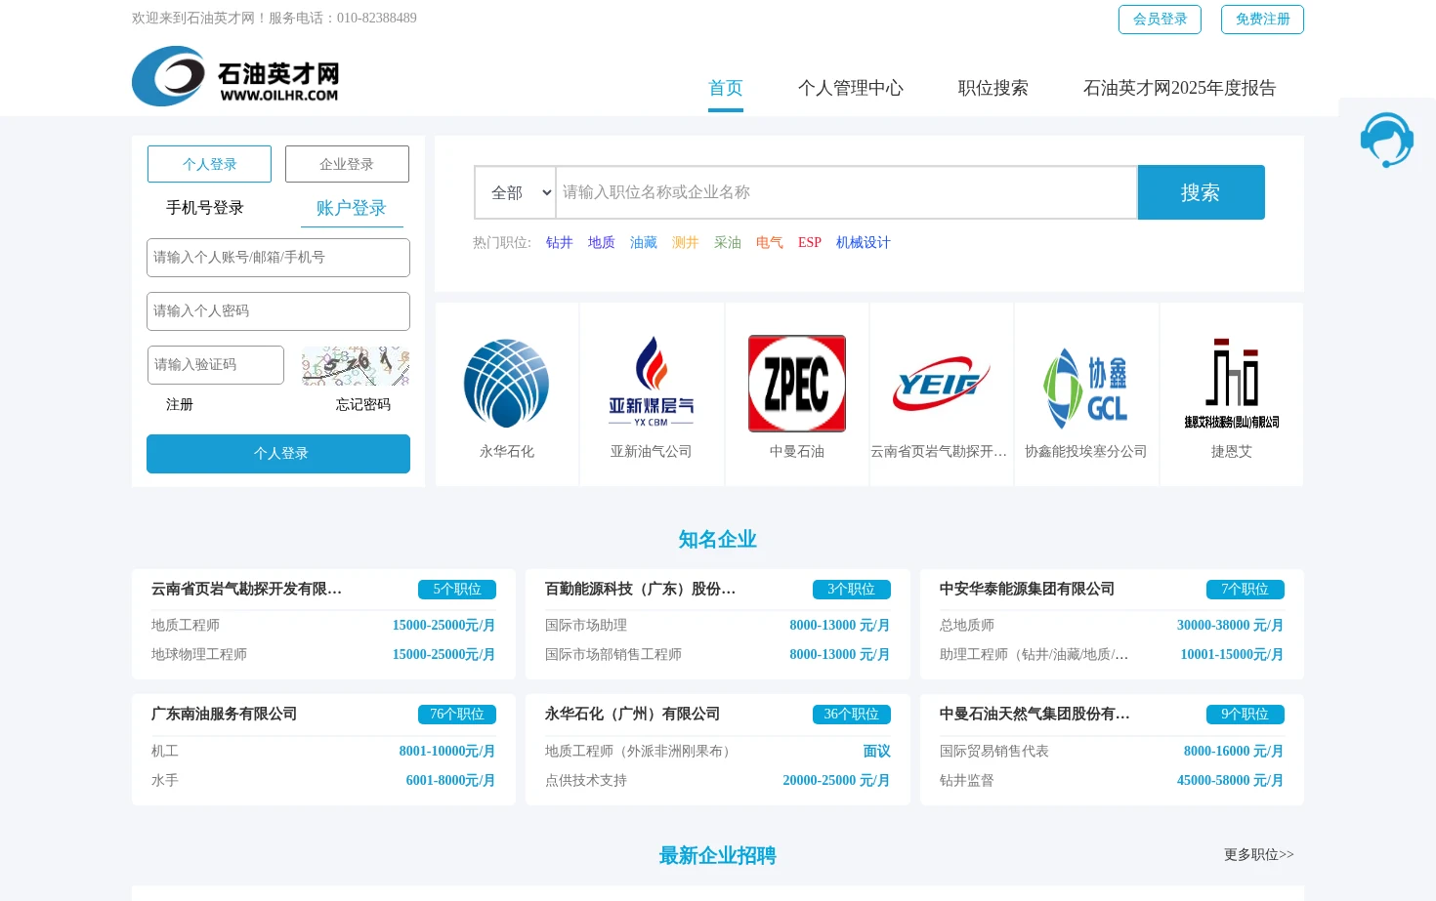
Task: Open 广东南油服务有限公司 company title
Action: [224, 714]
